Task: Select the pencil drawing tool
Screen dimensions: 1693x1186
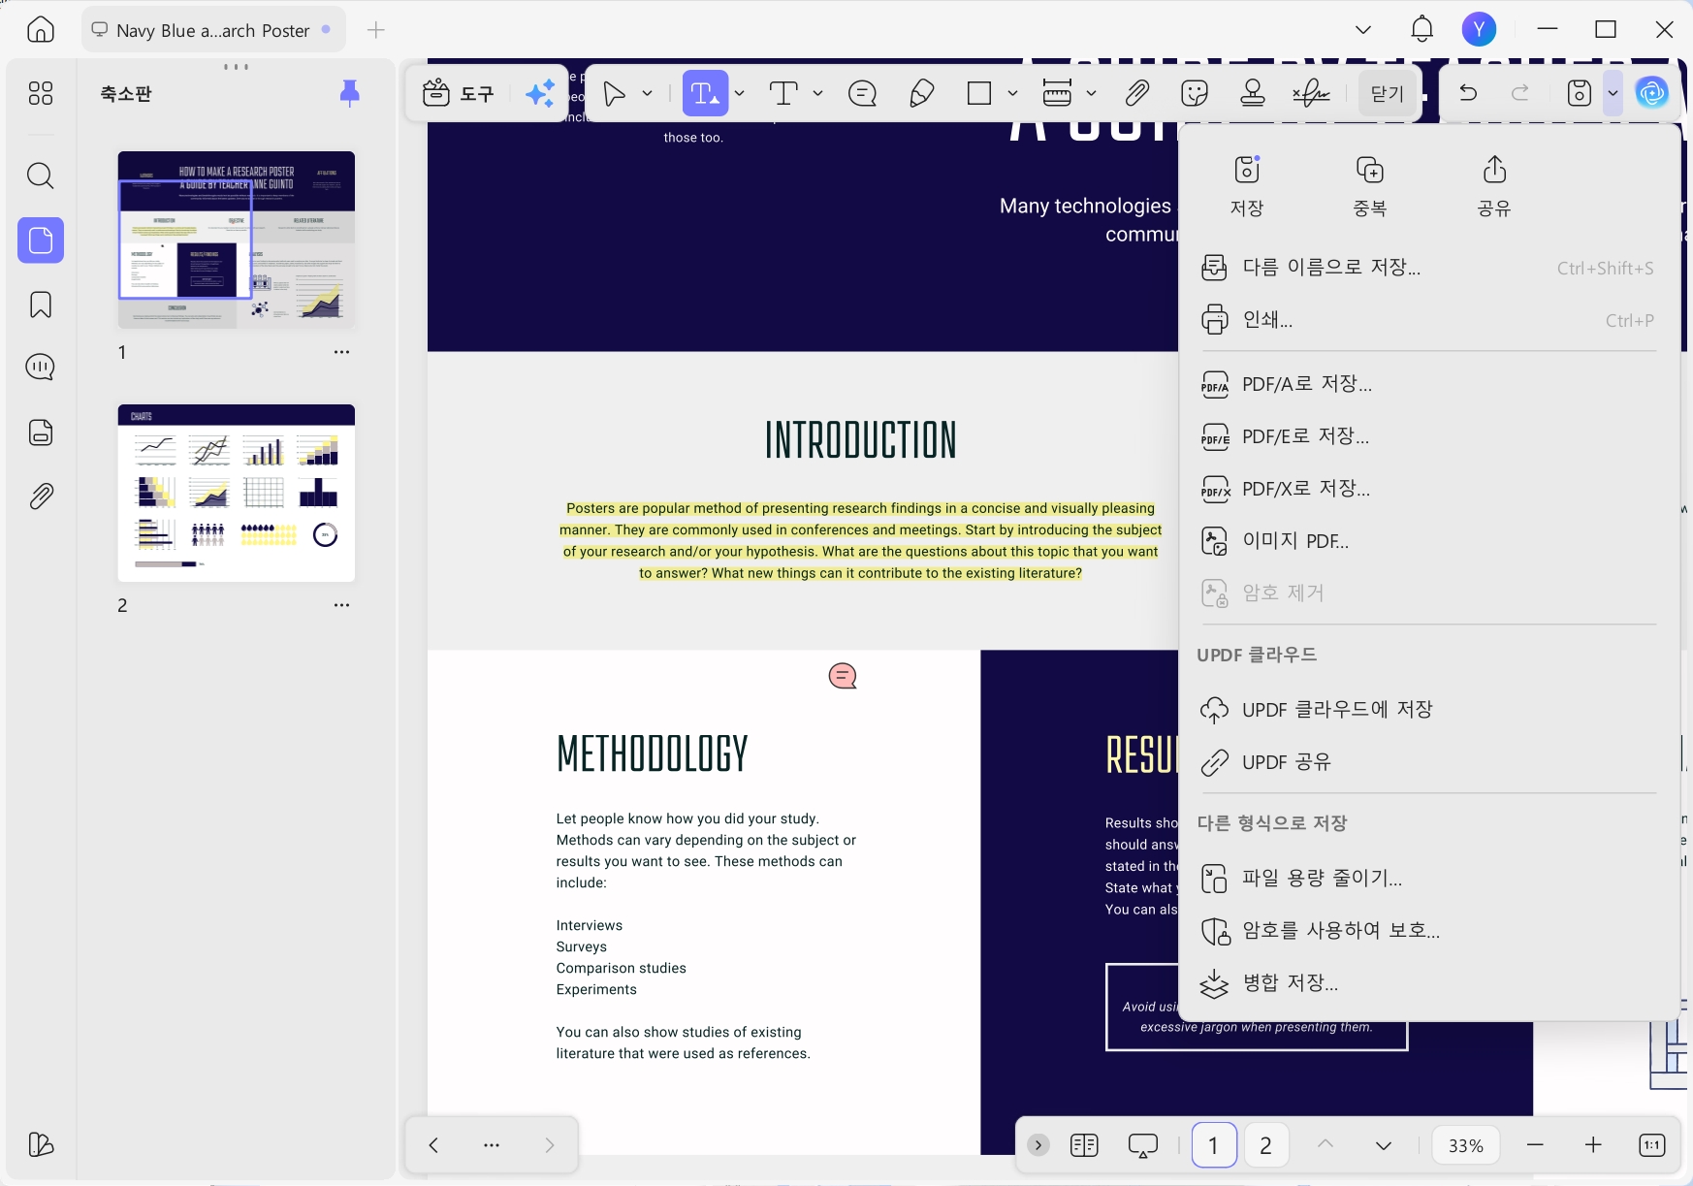Action: pos(922,93)
